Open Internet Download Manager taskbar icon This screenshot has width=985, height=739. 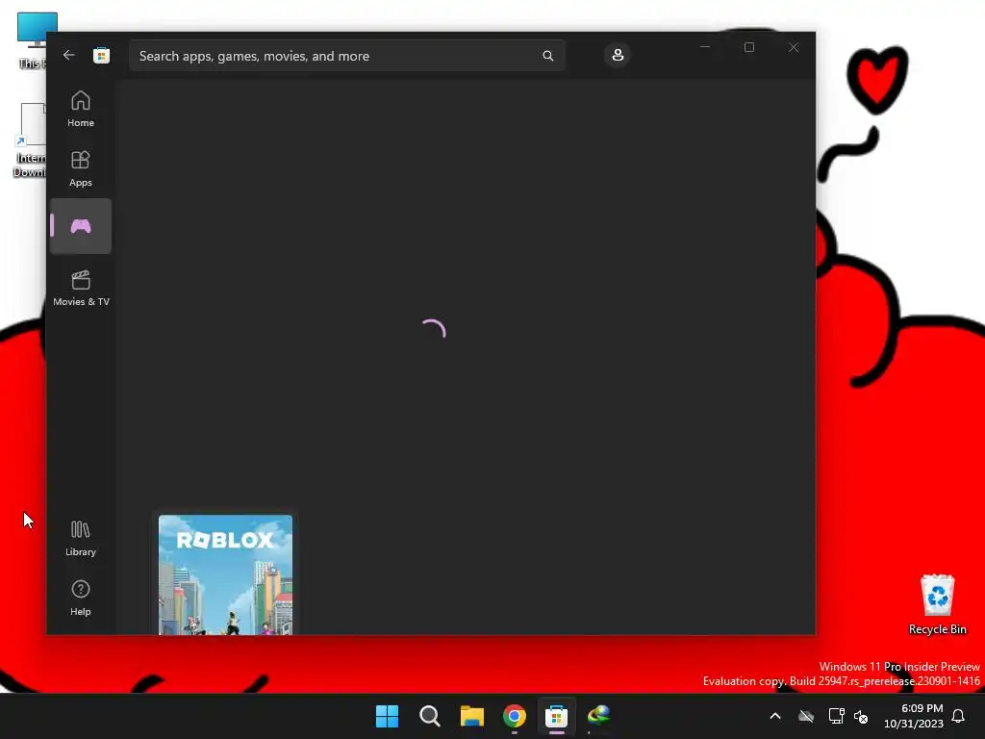[598, 716]
